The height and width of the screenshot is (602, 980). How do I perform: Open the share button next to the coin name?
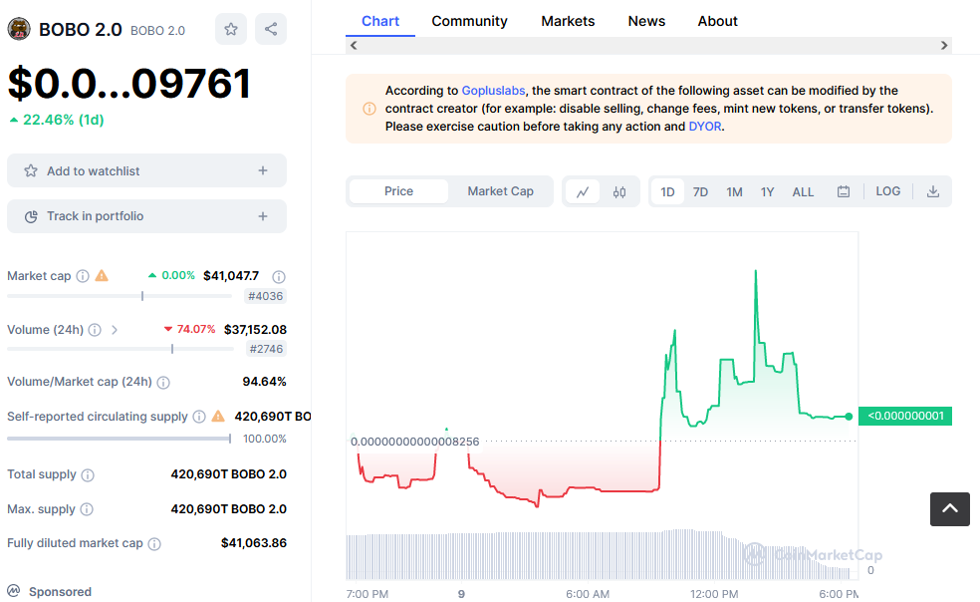(x=271, y=29)
